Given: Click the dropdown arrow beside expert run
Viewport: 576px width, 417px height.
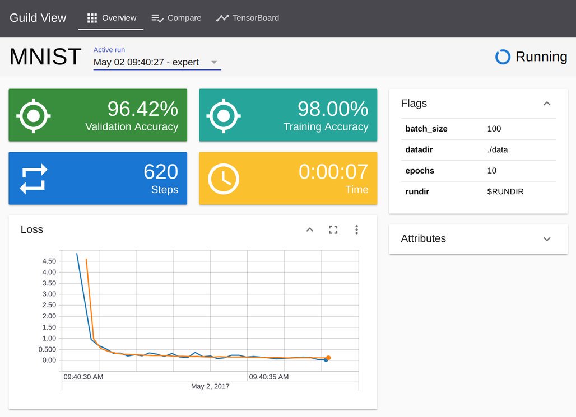Looking at the screenshot, I should tap(214, 62).
